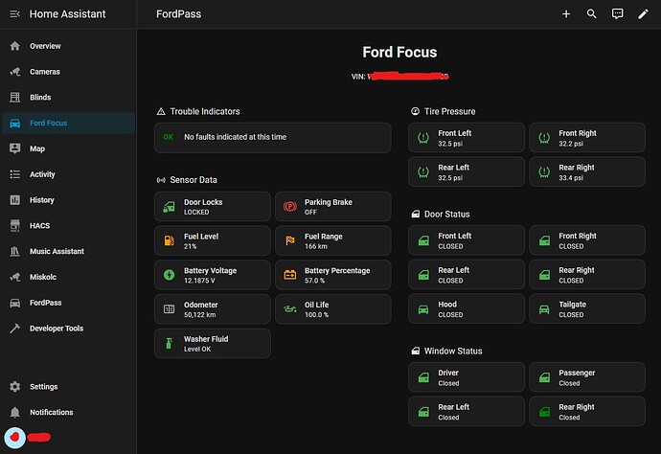
Task: Open the search magnifier icon
Action: [x=592, y=14]
